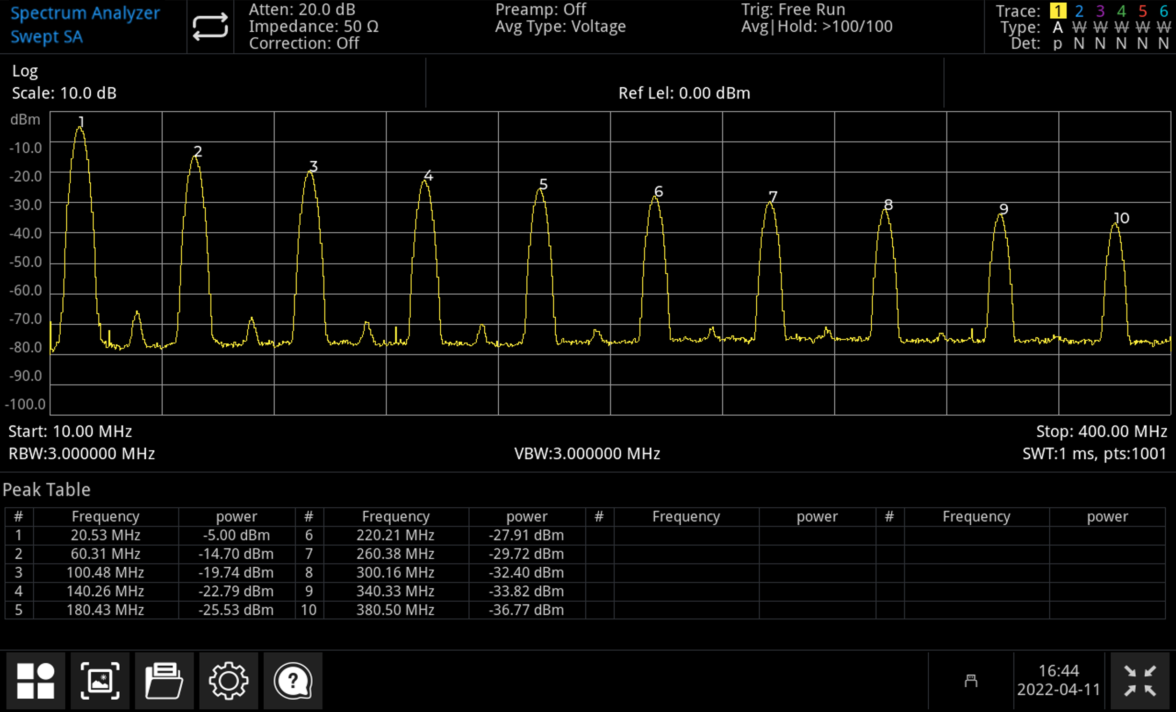Image resolution: width=1176 pixels, height=712 pixels.
Task: Click the Spectrum Analyzer Swept SA mode label
Action: tap(85, 25)
